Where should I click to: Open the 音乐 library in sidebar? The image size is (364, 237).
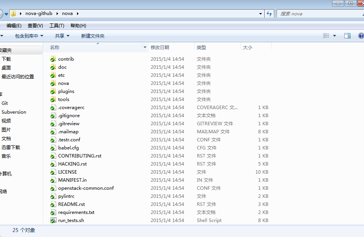[6, 156]
